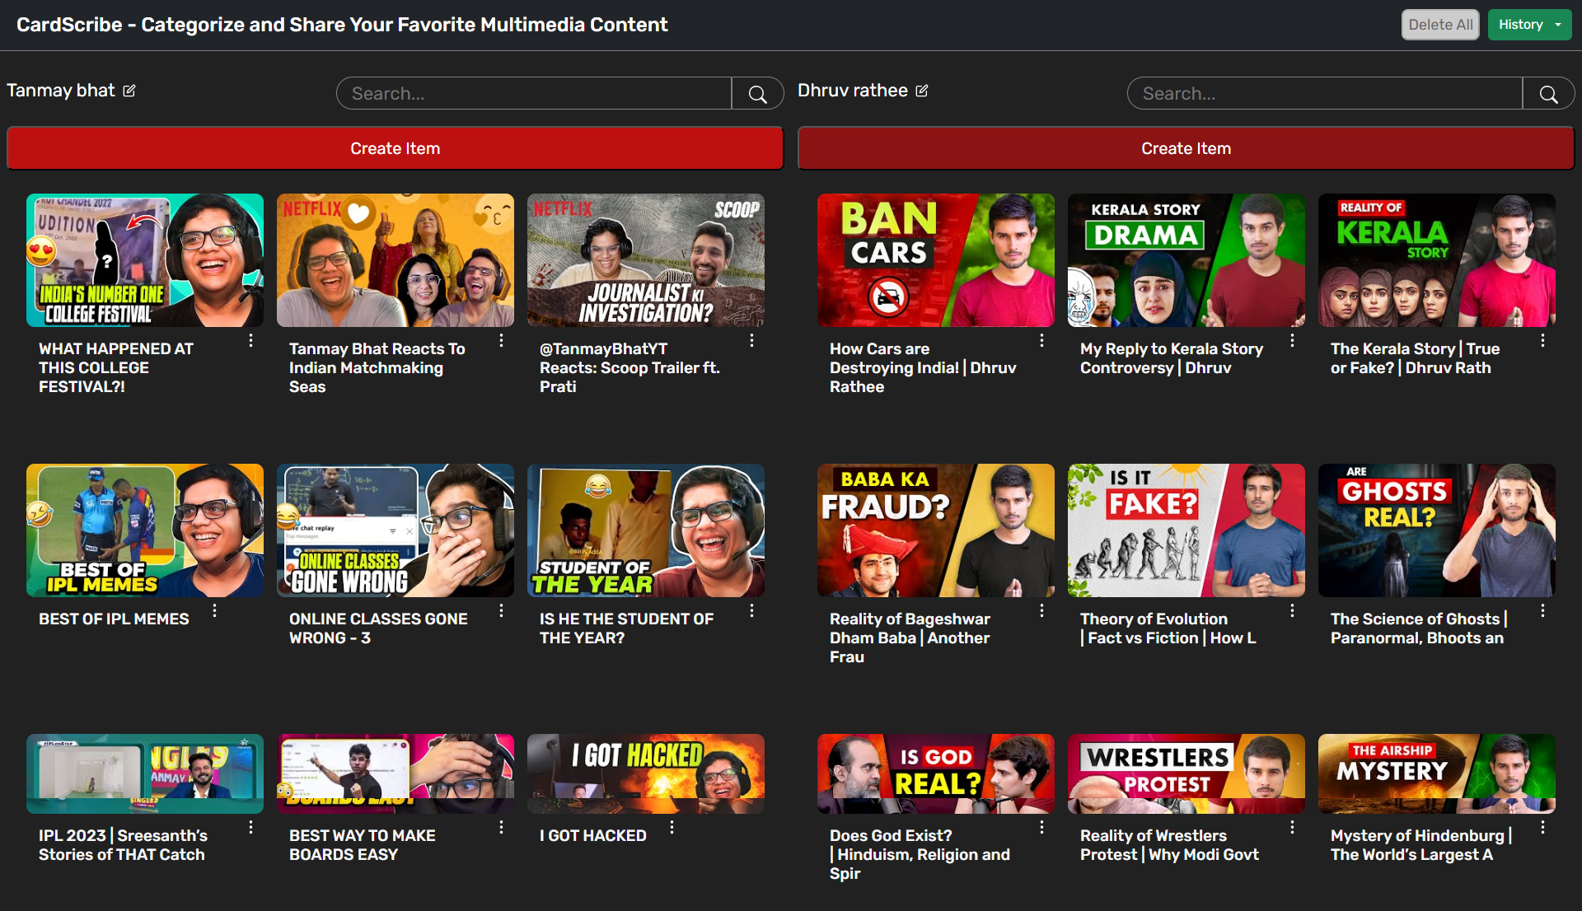Click the Delete All button

pyautogui.click(x=1439, y=25)
